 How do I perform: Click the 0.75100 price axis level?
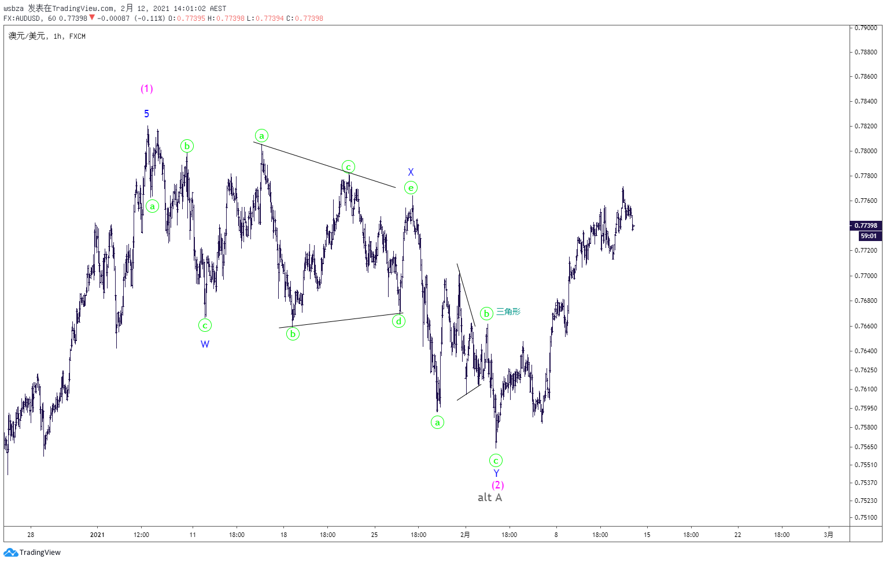[866, 517]
